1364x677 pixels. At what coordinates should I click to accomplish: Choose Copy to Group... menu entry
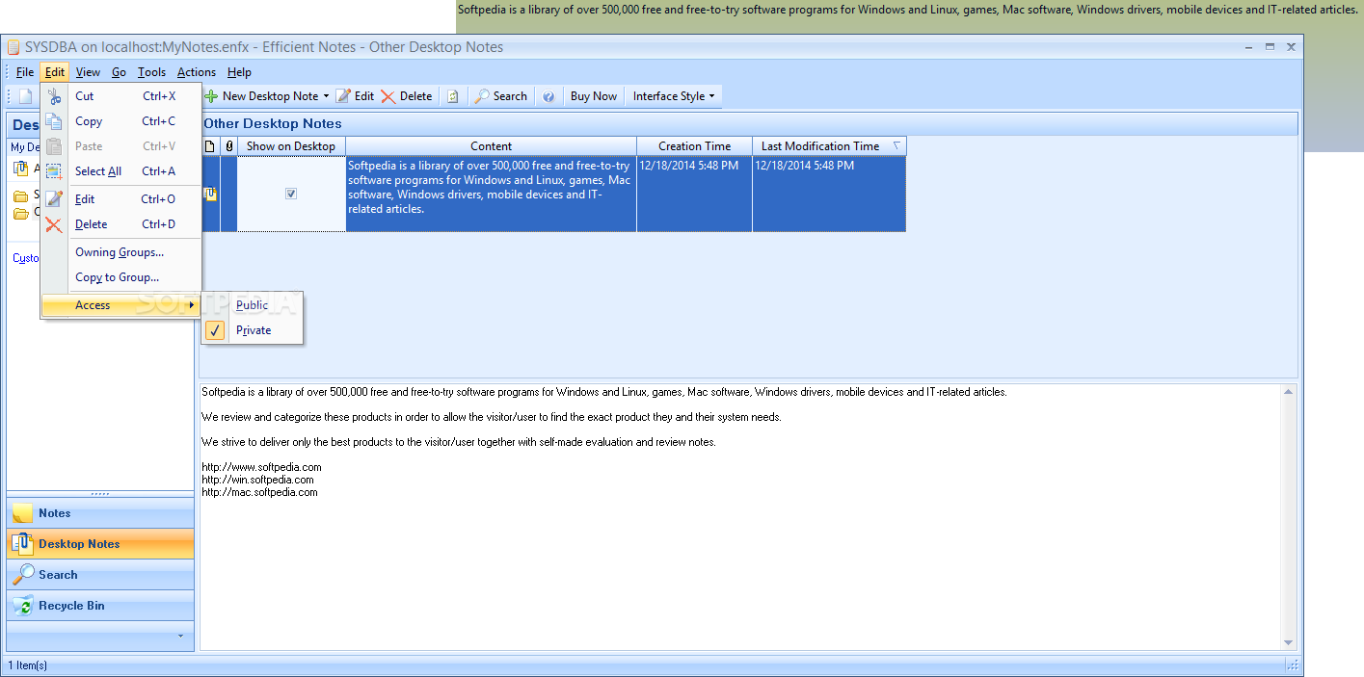118,277
